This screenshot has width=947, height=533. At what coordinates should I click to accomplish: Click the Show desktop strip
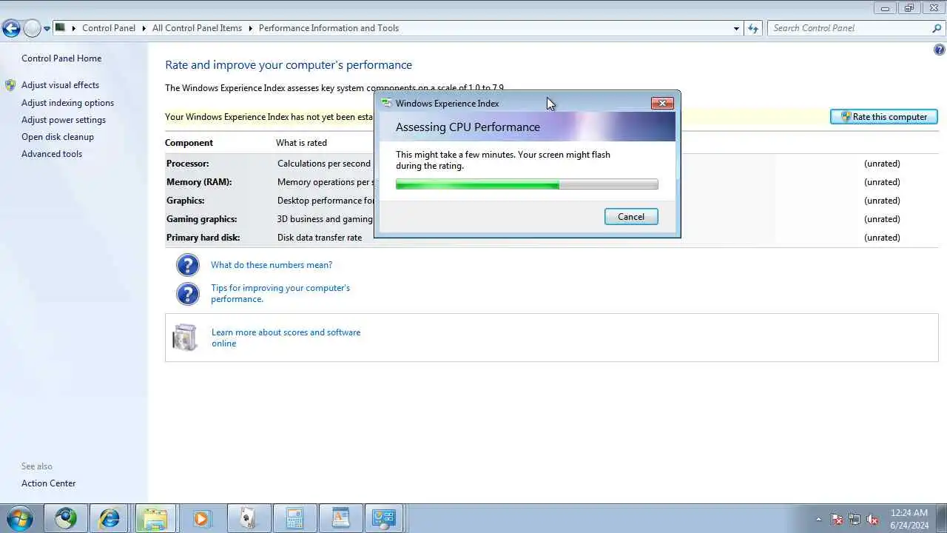click(941, 519)
